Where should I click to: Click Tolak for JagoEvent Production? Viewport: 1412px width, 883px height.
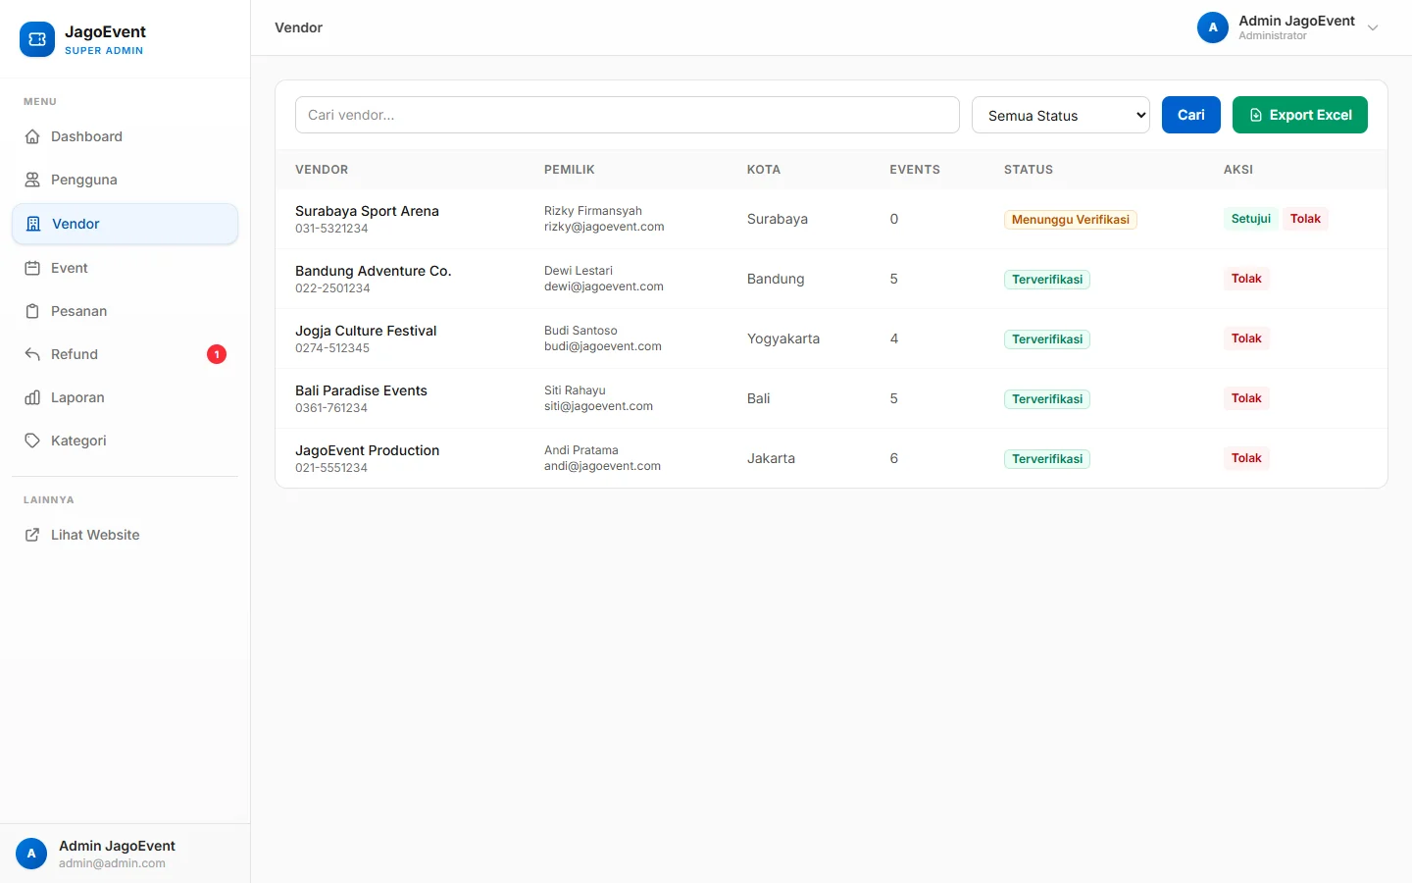pos(1246,458)
